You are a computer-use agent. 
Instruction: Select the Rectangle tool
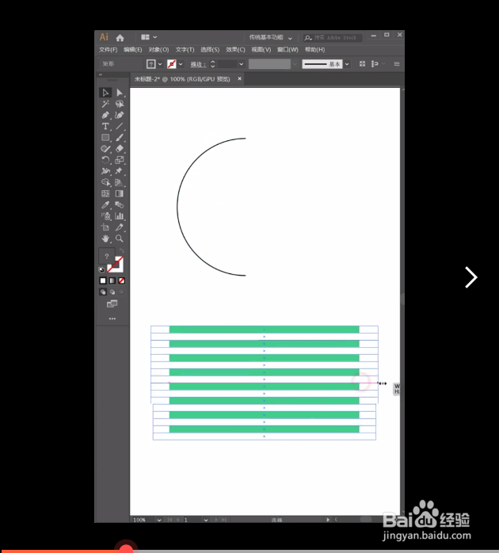pos(105,138)
